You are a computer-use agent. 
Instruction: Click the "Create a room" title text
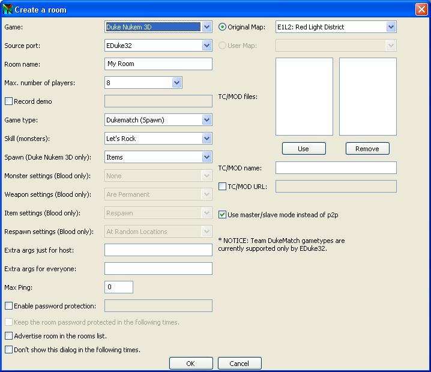(x=41, y=10)
